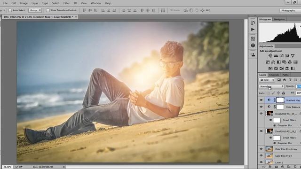Add a Selective Color adjustment
Image resolution: width=301 pixels, height=169 pixels.
[x=287, y=68]
